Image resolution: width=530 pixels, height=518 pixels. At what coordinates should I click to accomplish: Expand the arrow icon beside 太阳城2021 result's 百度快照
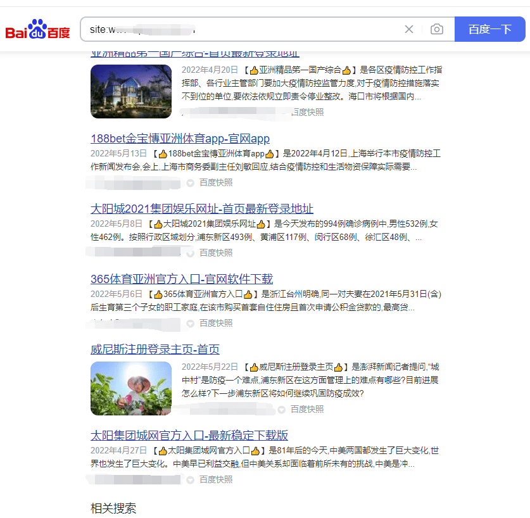(x=191, y=253)
